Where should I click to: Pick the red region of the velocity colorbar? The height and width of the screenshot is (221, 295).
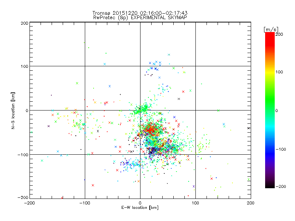click(x=270, y=39)
